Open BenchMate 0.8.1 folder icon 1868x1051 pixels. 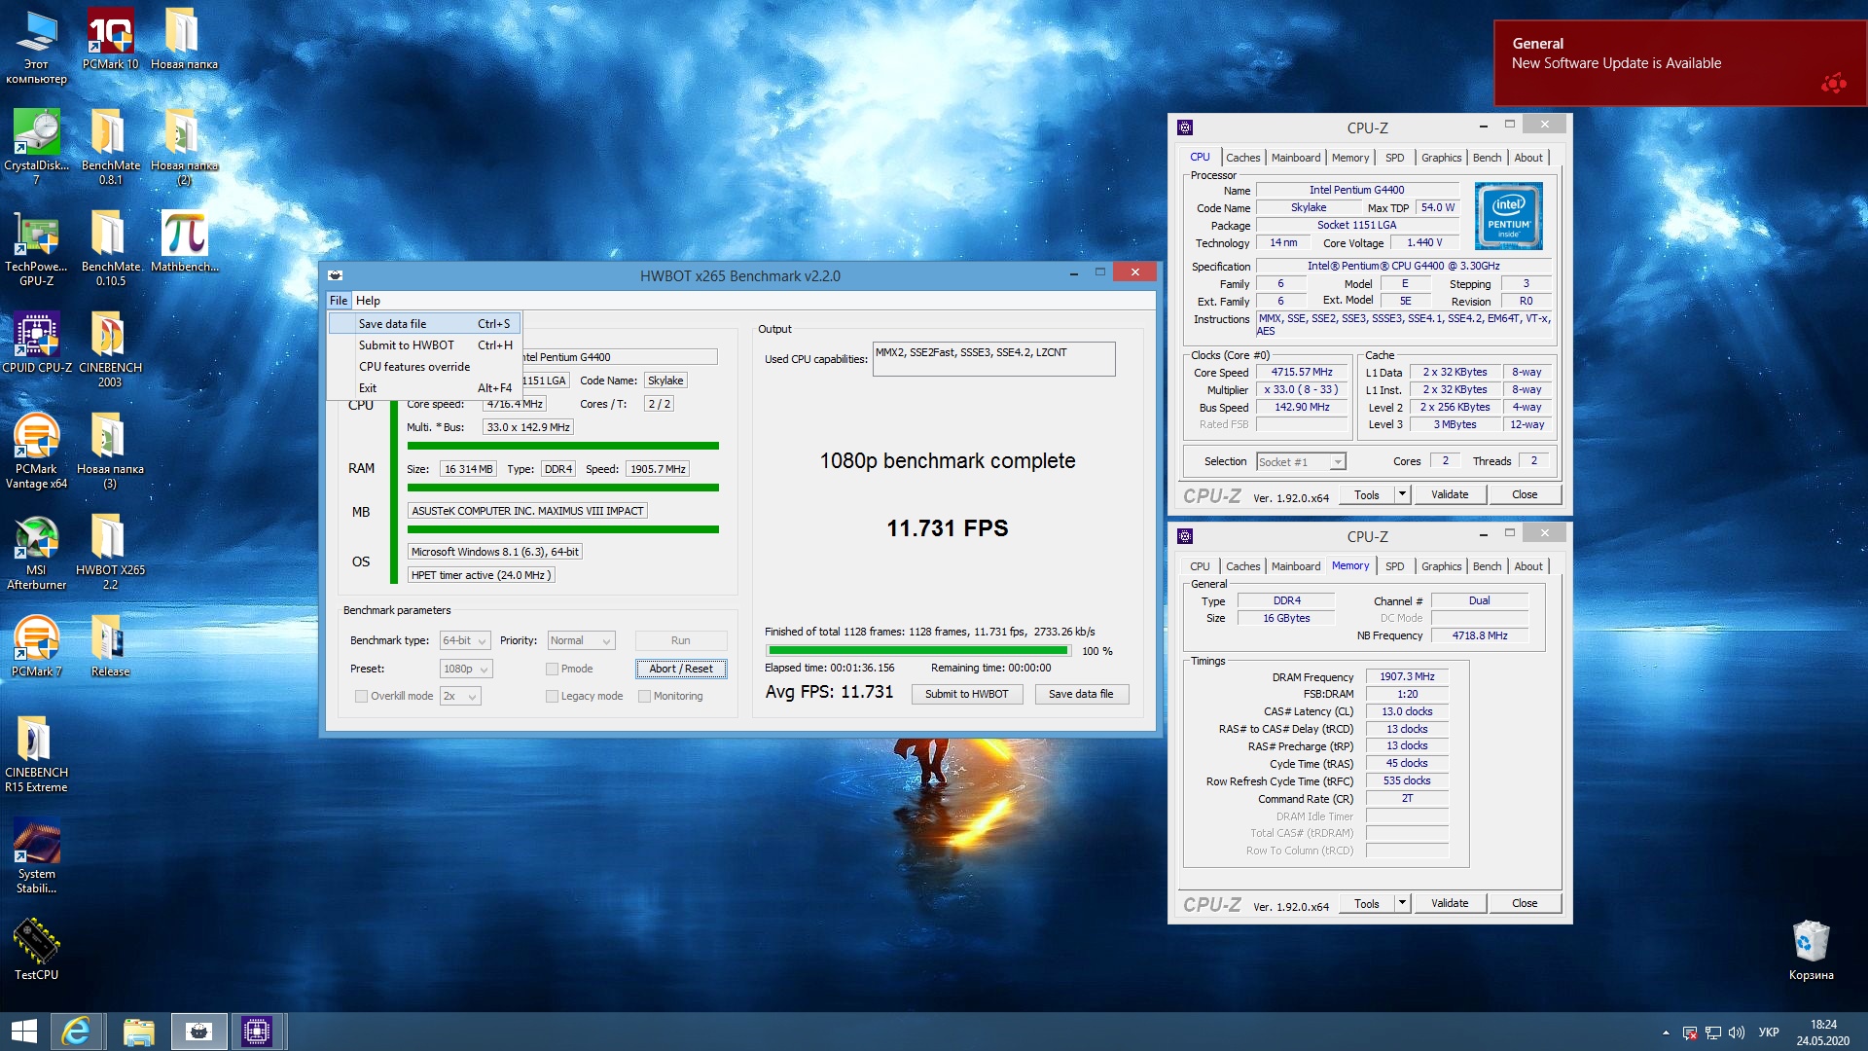pyautogui.click(x=110, y=146)
